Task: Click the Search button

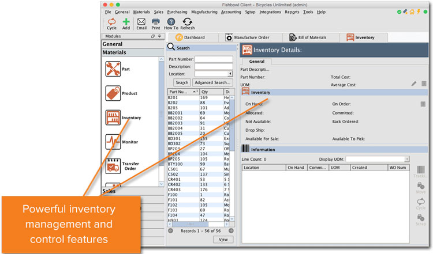Action: coord(182,82)
